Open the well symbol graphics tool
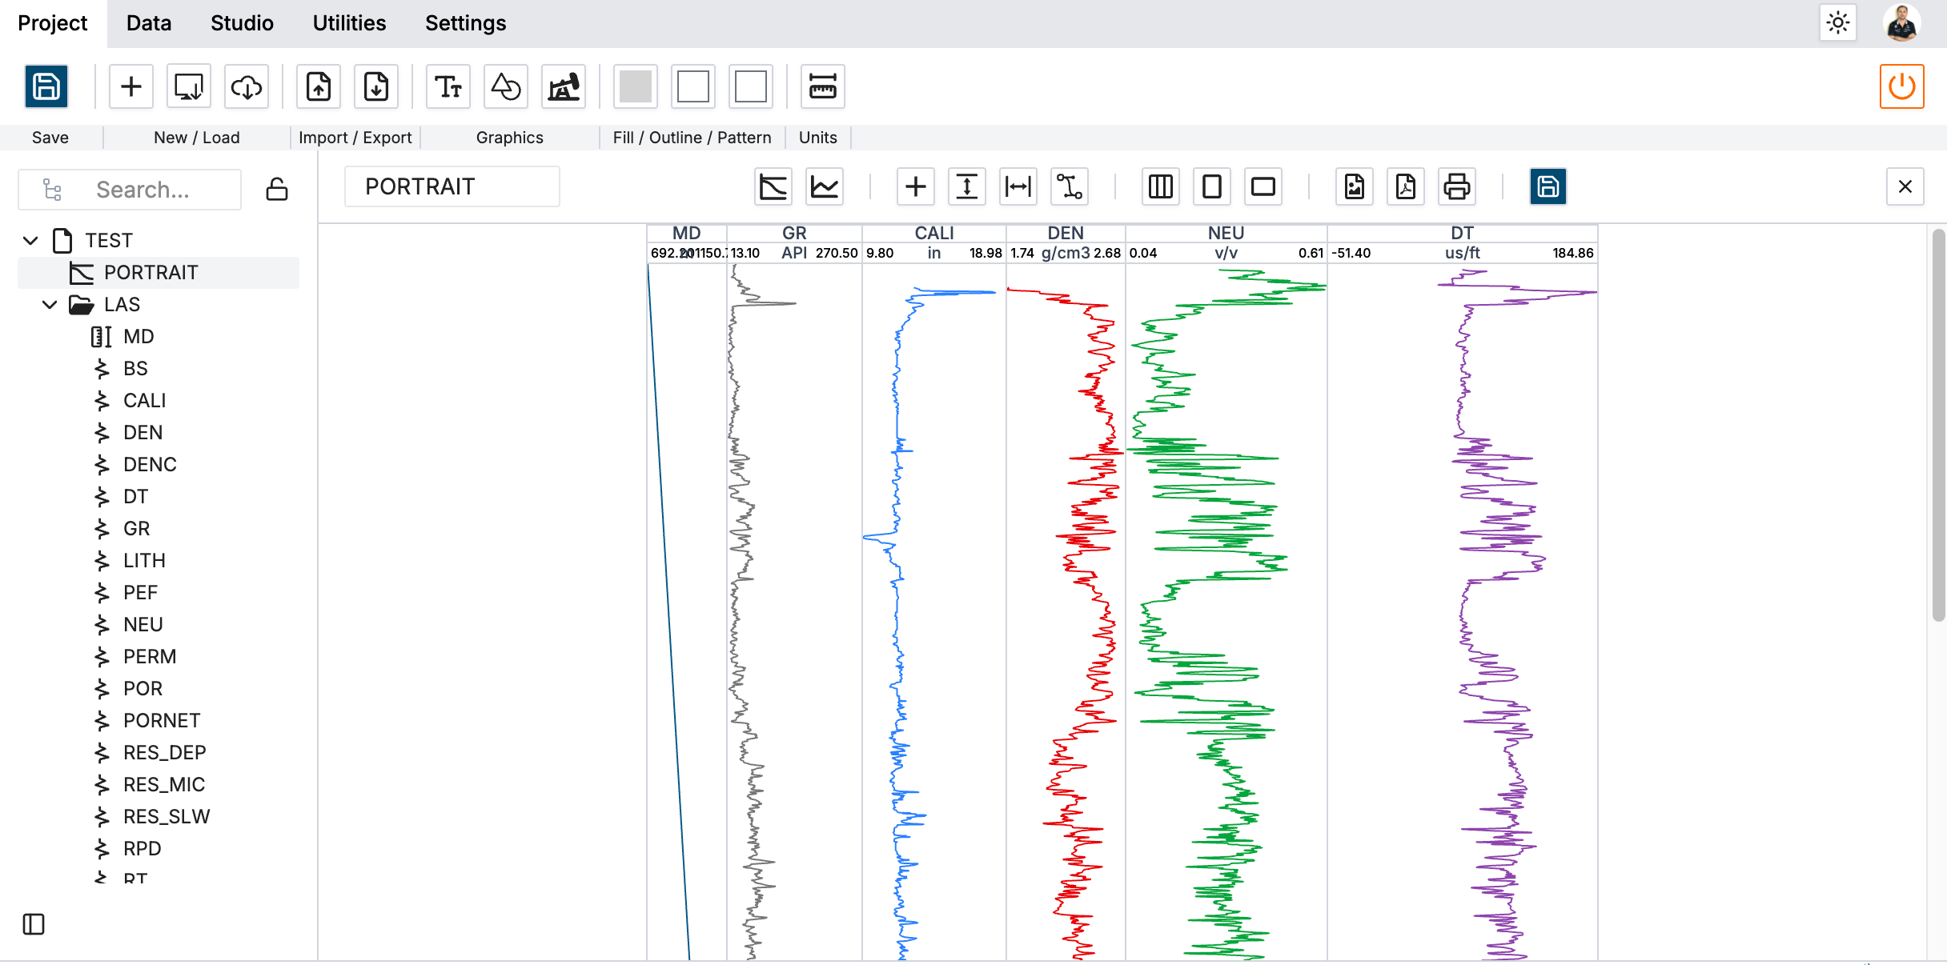This screenshot has width=1947, height=965. (x=564, y=86)
